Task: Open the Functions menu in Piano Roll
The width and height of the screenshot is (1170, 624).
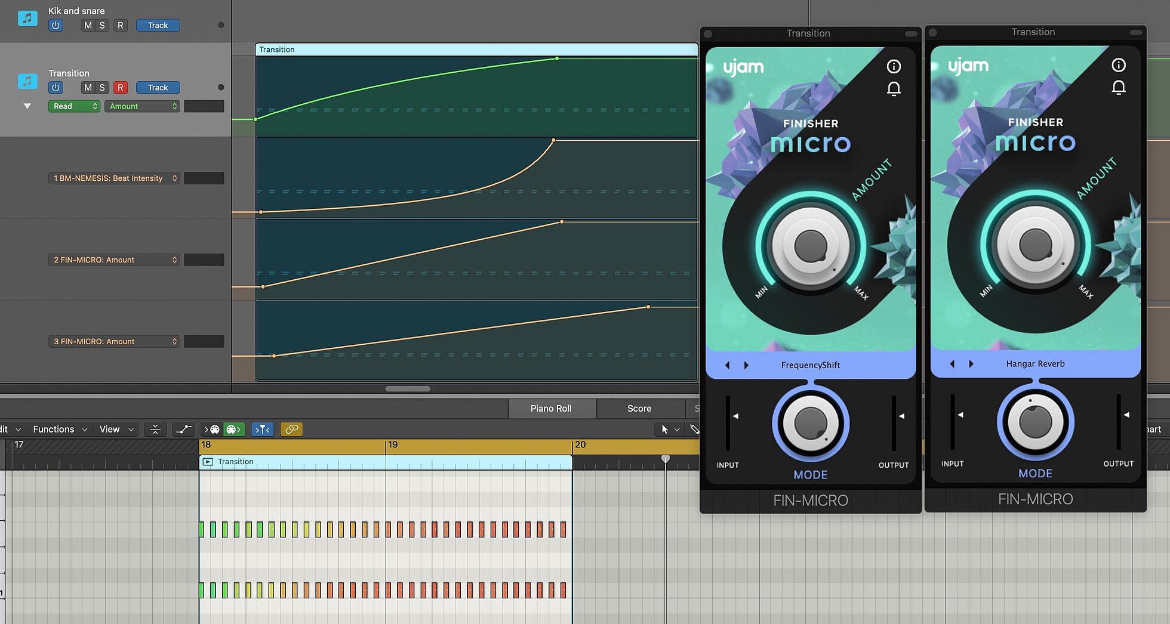Action: (60, 429)
